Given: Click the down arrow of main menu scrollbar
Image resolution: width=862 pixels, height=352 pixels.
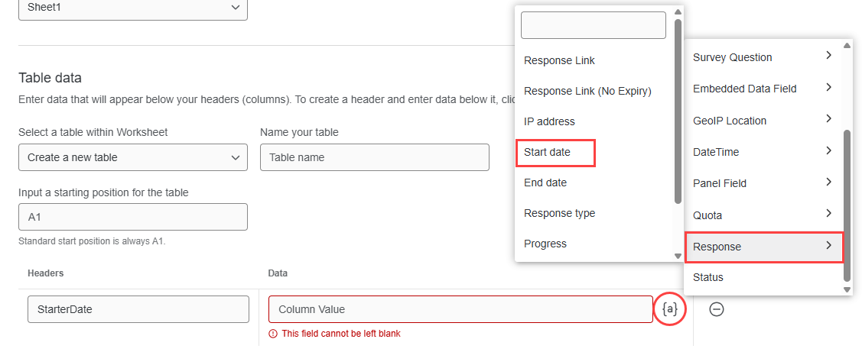Looking at the screenshot, I should tap(847, 289).
